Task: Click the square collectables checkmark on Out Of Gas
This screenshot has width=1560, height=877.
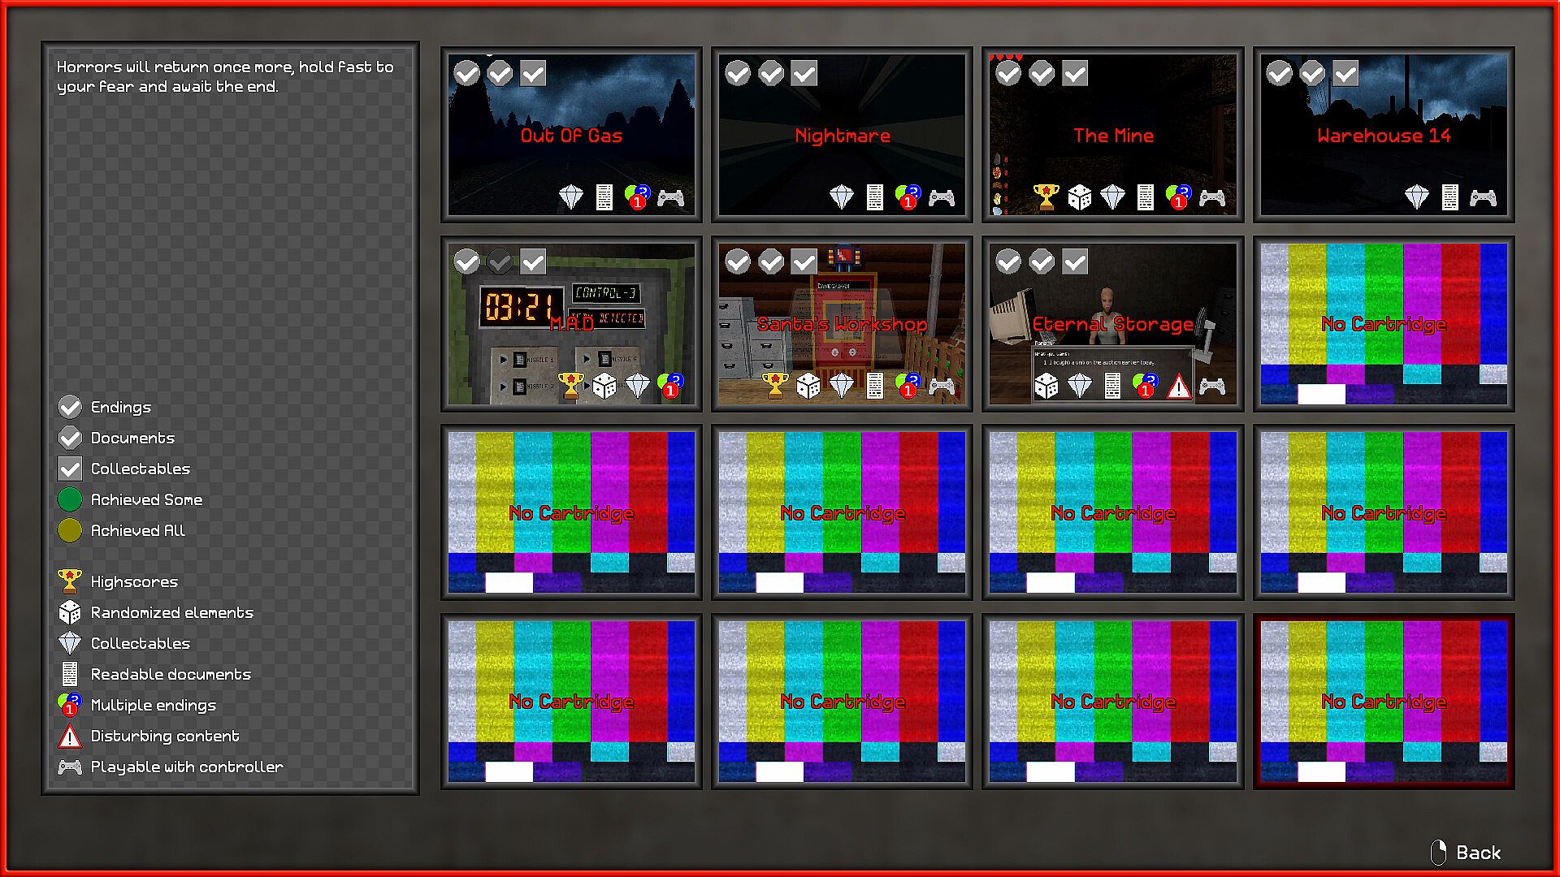Action: 533,74
